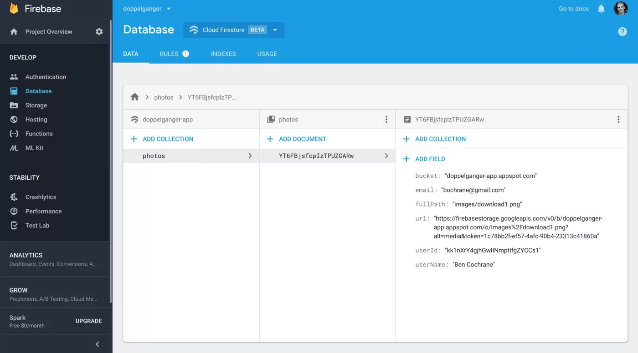Open notifications bell icon

tap(601, 9)
